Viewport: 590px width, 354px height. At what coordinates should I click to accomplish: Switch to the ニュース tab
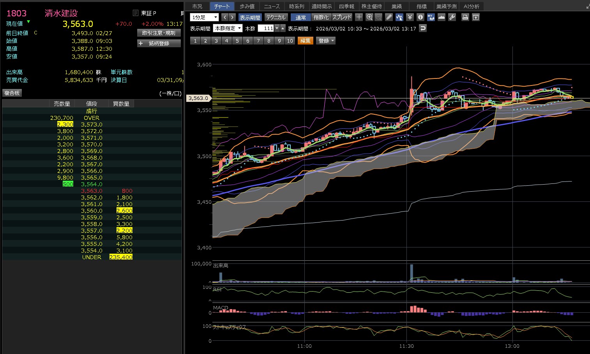[x=272, y=6]
